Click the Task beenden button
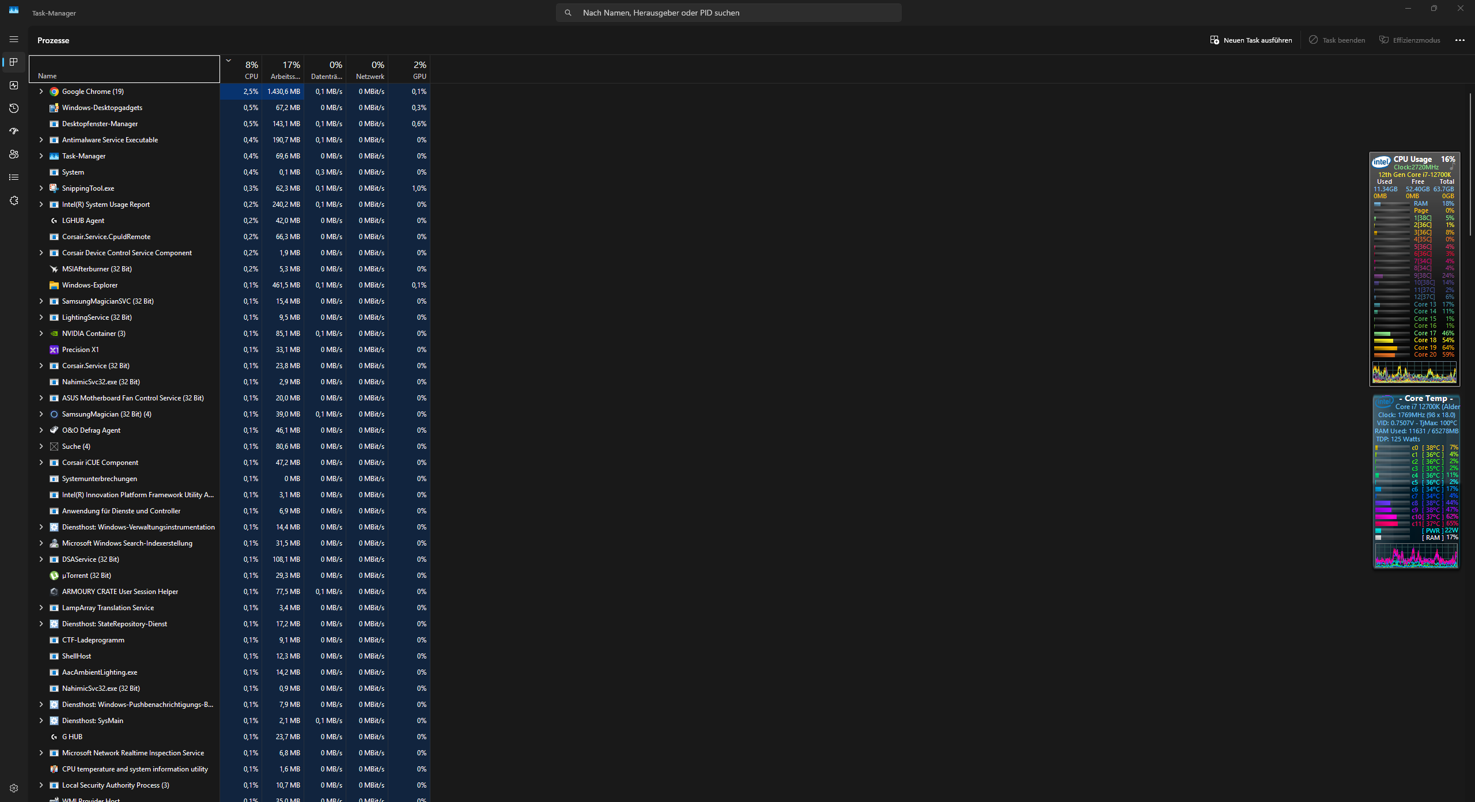Screen dimensions: 1475x802 click(1337, 40)
